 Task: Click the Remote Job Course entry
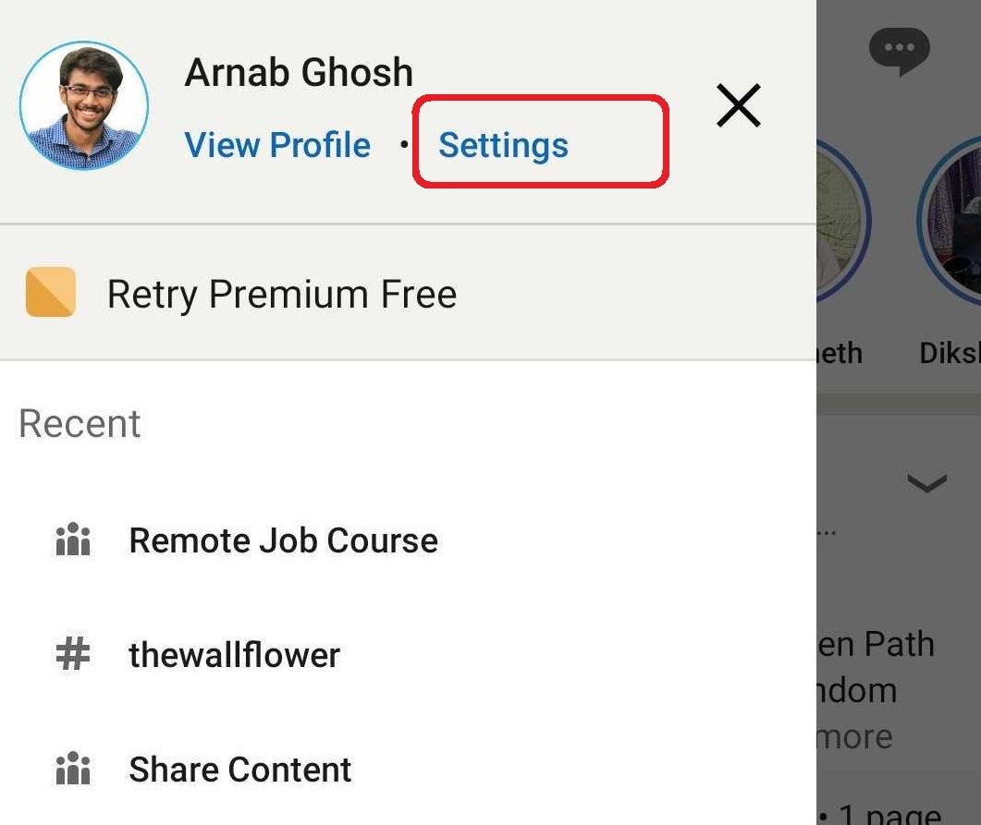[x=283, y=540]
